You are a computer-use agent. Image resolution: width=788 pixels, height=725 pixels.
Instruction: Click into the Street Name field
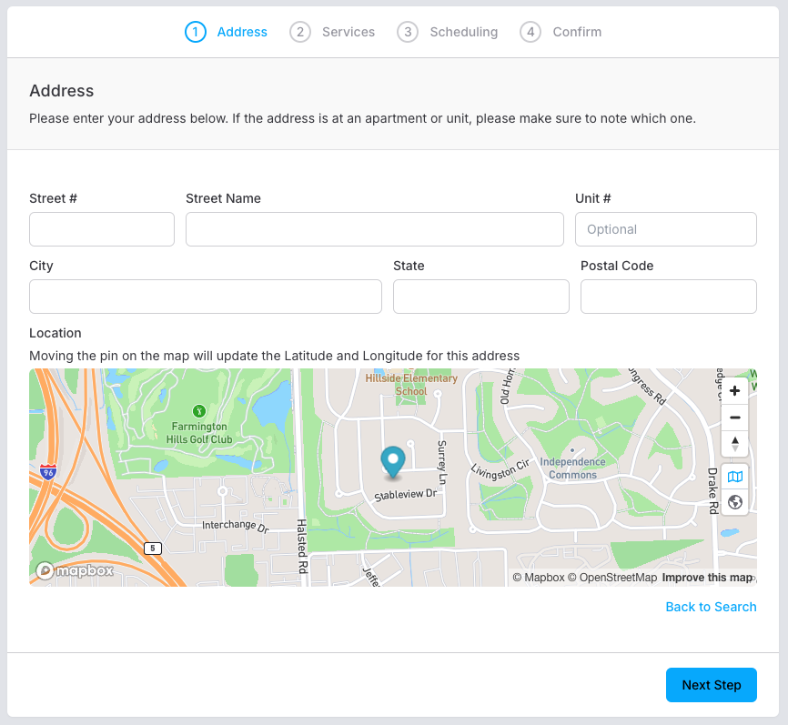click(x=375, y=229)
